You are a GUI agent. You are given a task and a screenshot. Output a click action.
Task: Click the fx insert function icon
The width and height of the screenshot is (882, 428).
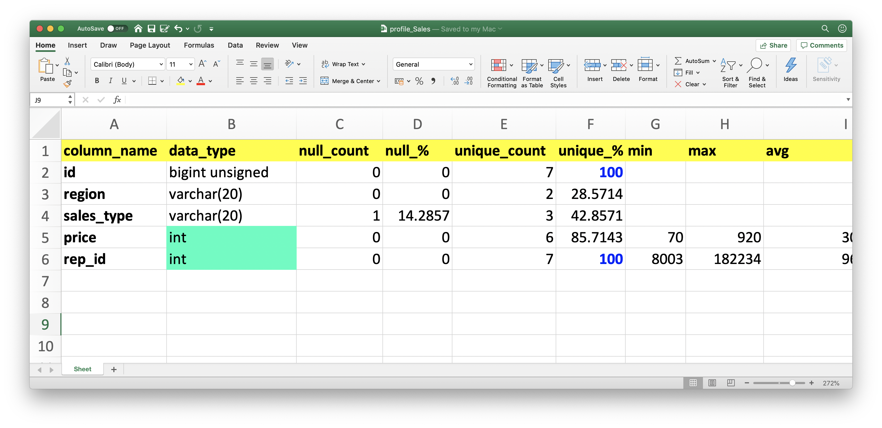117,100
